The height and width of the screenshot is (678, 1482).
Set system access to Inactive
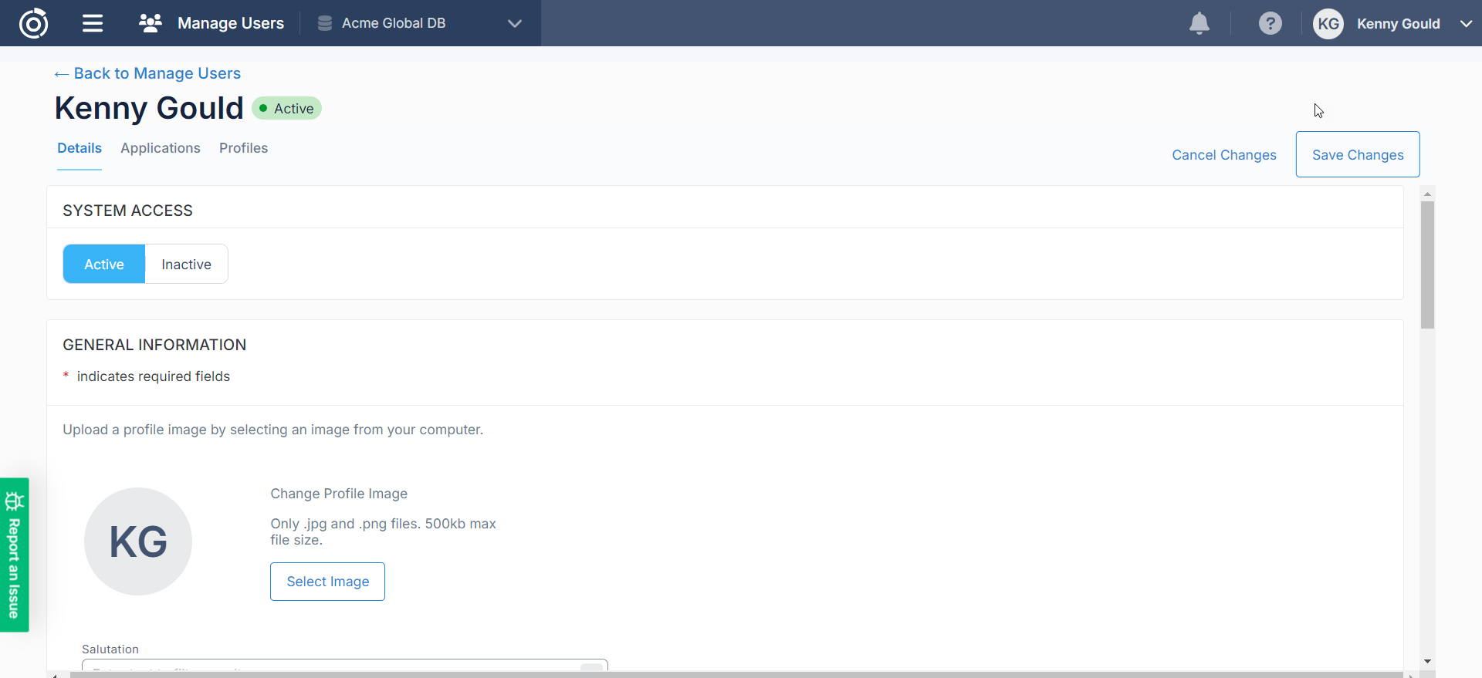point(186,264)
